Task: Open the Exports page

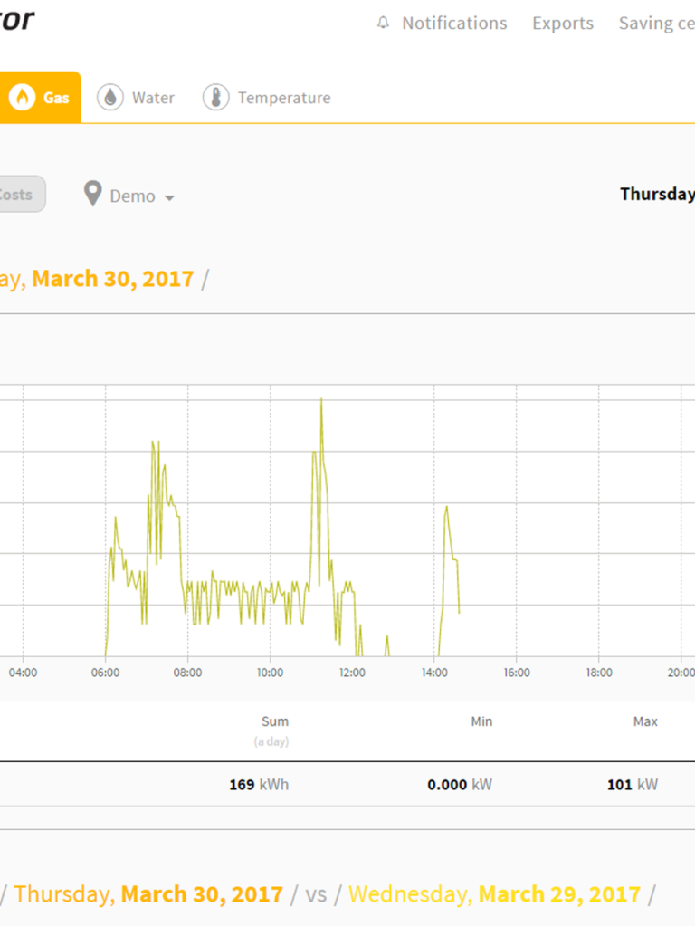Action: (x=562, y=24)
